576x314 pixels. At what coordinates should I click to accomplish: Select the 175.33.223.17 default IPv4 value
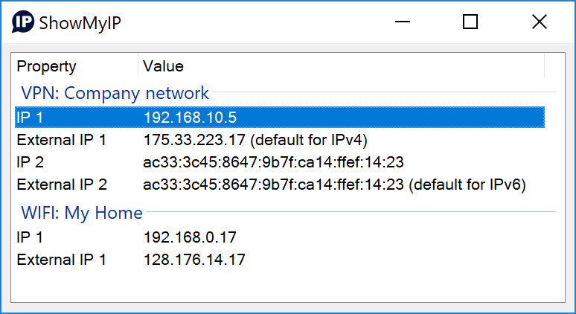(x=255, y=139)
